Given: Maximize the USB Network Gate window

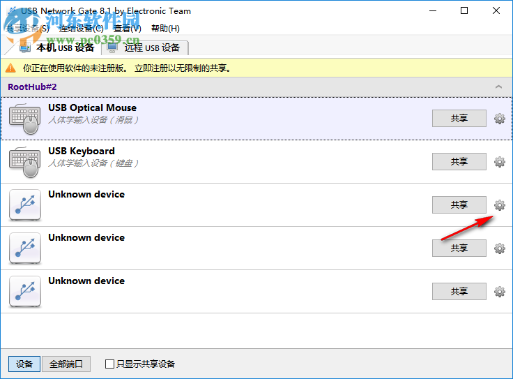Looking at the screenshot, I should [x=464, y=10].
